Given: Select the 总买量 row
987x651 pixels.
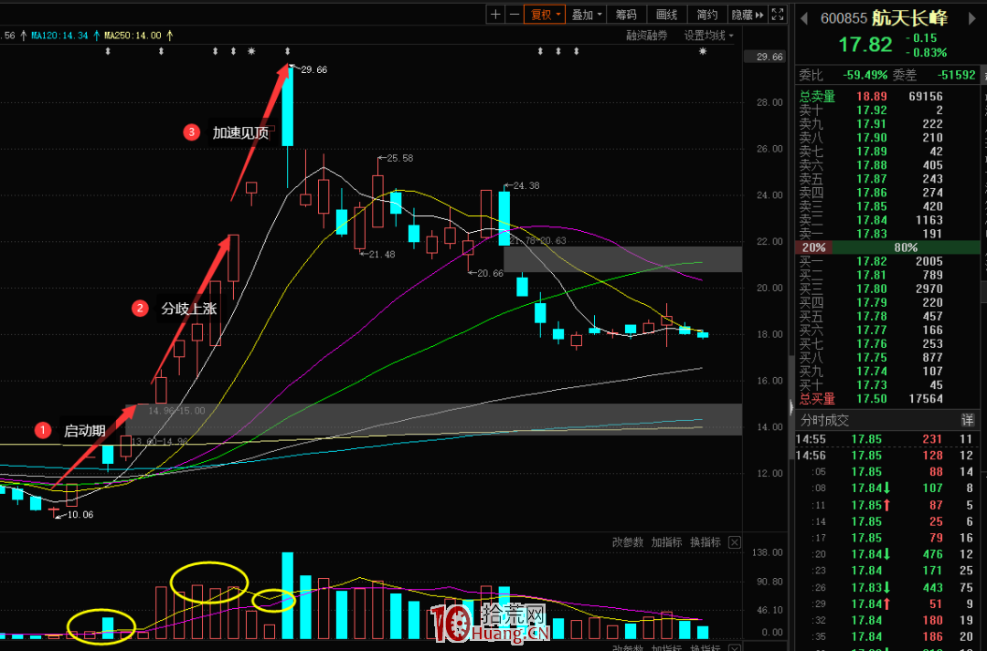Looking at the screenshot, I should tap(886, 399).
